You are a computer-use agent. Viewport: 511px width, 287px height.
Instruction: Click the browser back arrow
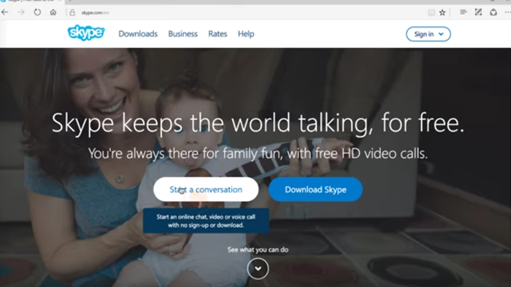pos(5,12)
